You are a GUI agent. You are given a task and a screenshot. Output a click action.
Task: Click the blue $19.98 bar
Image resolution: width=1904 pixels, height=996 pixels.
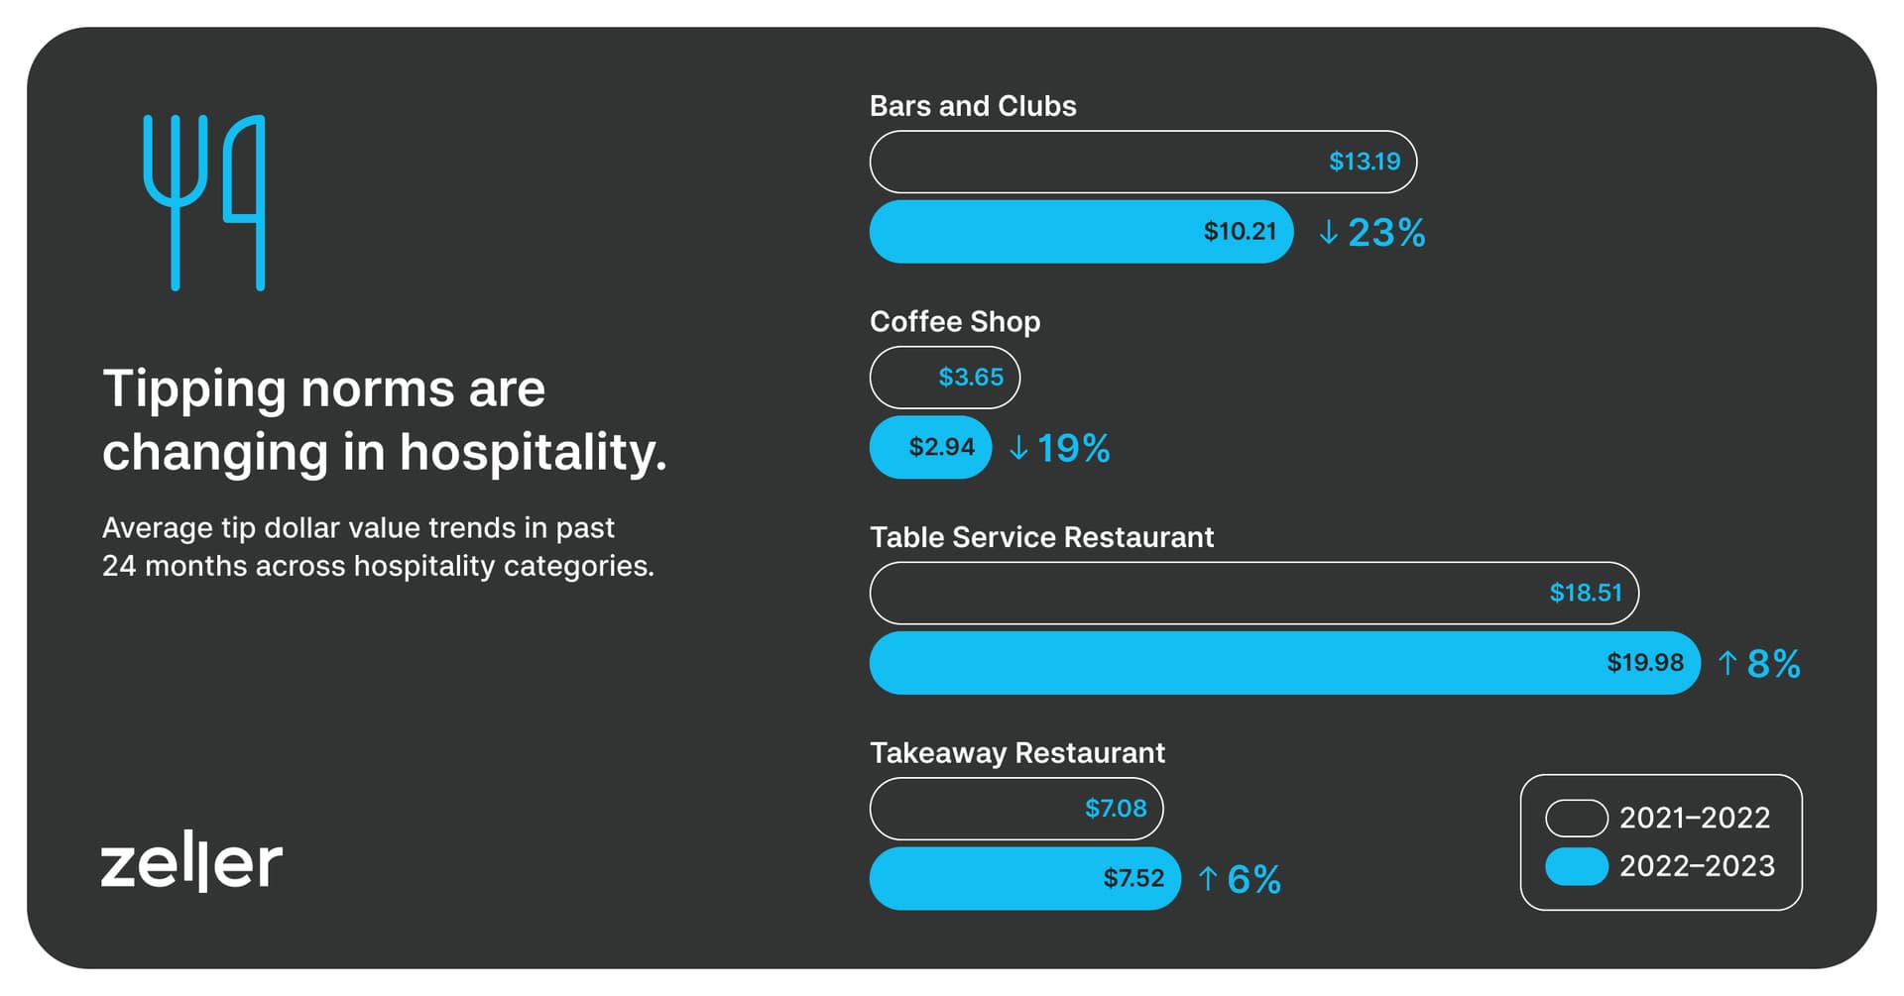pos(1284,663)
